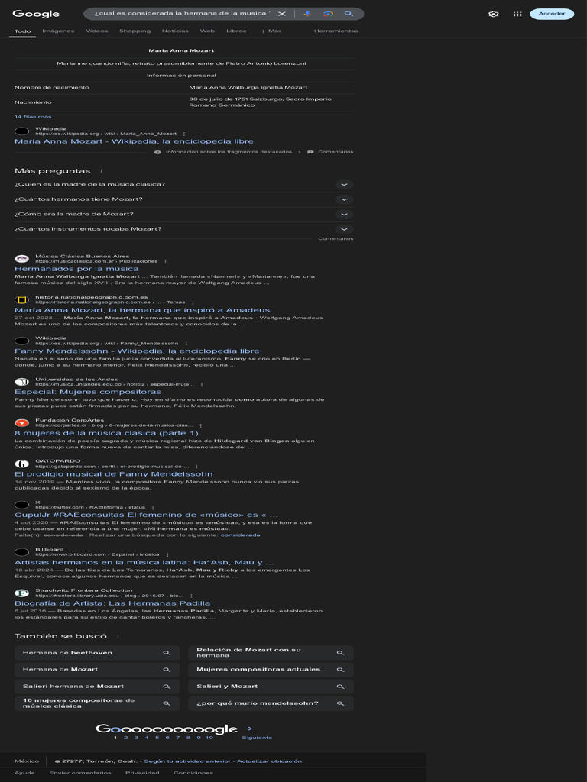
Task: Click the magnifying glass search icon
Action: [x=349, y=14]
